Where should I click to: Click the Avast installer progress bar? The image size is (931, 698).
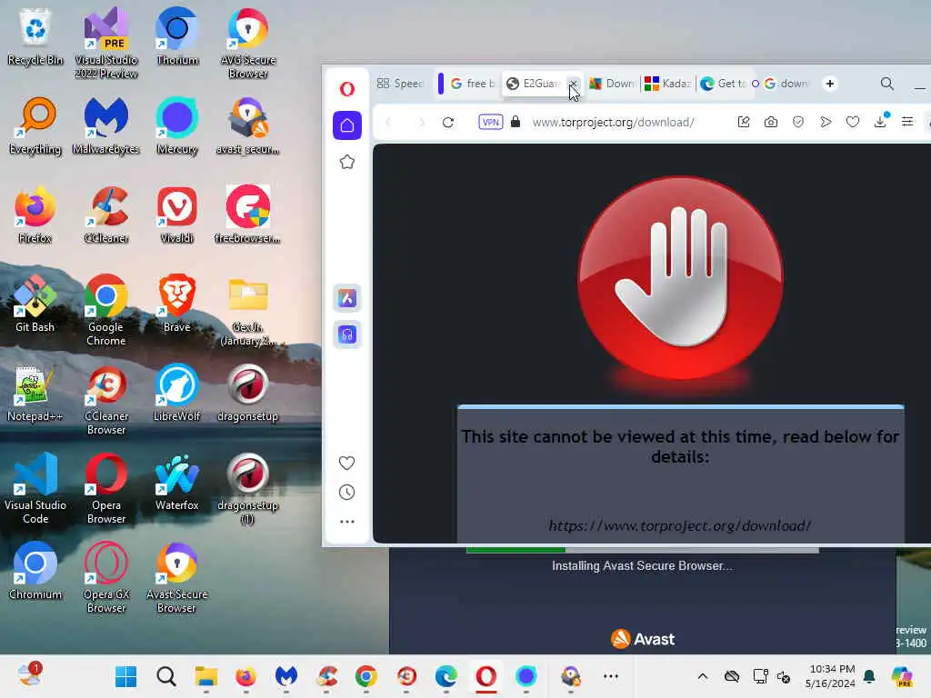click(x=643, y=550)
